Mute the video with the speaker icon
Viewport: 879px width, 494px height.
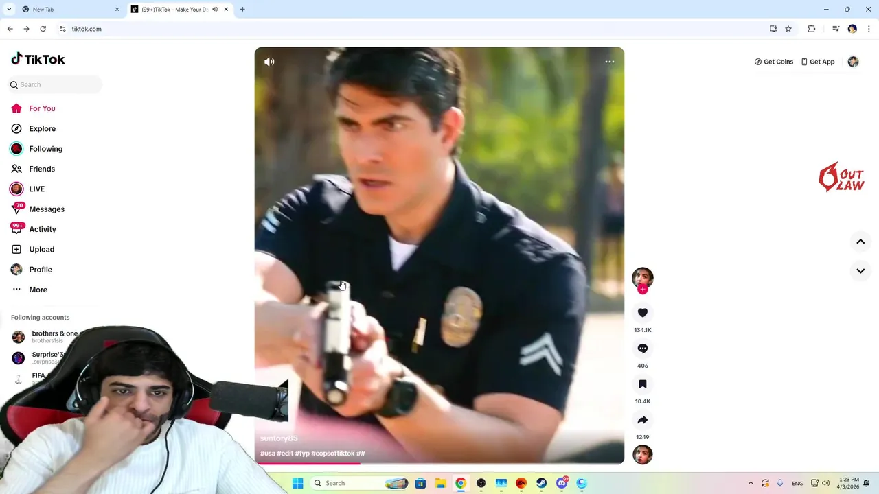[x=269, y=62]
